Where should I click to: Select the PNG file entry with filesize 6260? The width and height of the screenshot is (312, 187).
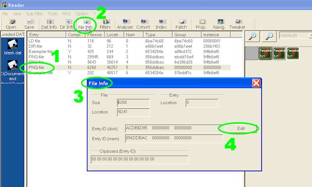pyautogui.click(x=129, y=67)
